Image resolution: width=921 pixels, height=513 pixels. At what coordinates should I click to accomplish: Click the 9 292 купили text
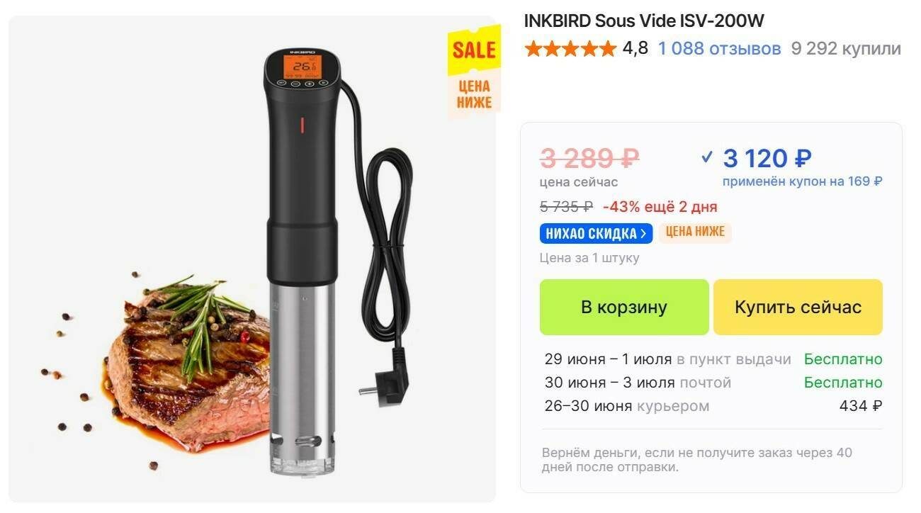click(846, 49)
